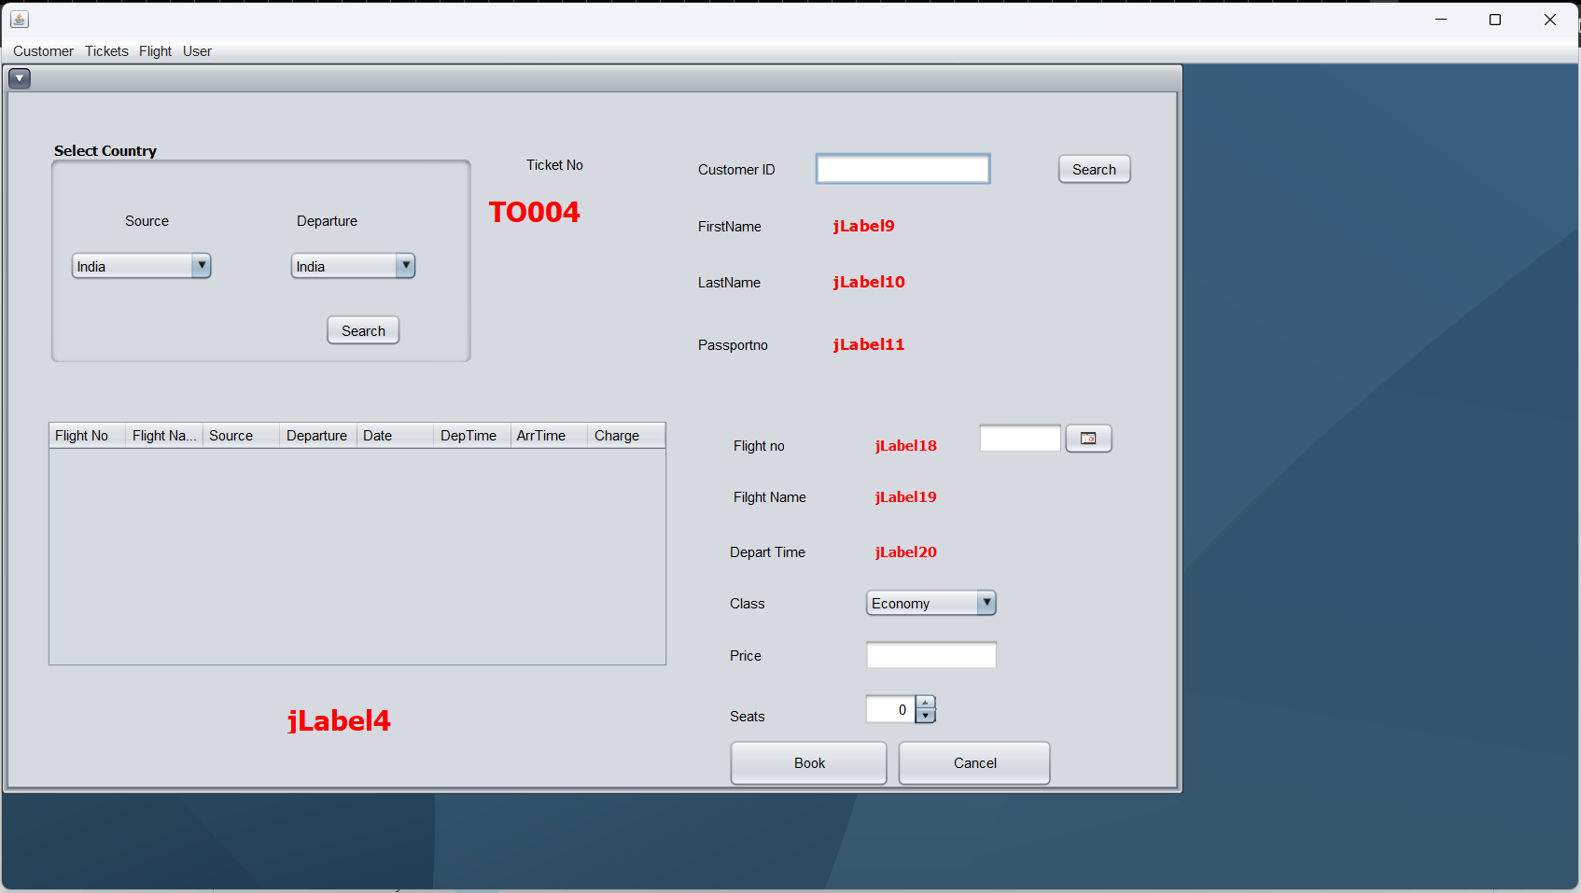Open flight lookup using the small window icon button
The height and width of the screenshot is (893, 1581).
coord(1088,438)
